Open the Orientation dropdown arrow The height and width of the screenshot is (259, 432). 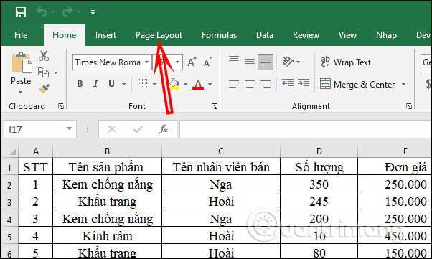tap(298, 62)
